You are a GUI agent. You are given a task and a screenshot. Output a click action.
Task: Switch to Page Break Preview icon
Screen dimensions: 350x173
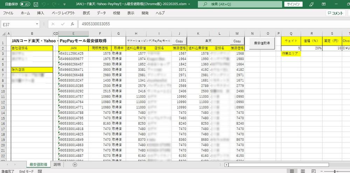pos(314,171)
